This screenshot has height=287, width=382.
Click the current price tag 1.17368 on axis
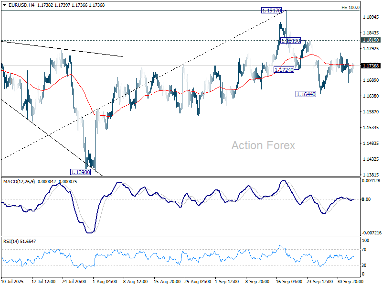click(x=371, y=66)
